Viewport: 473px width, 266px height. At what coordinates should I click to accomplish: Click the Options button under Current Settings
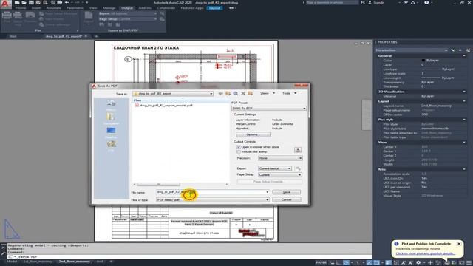[x=253, y=134]
